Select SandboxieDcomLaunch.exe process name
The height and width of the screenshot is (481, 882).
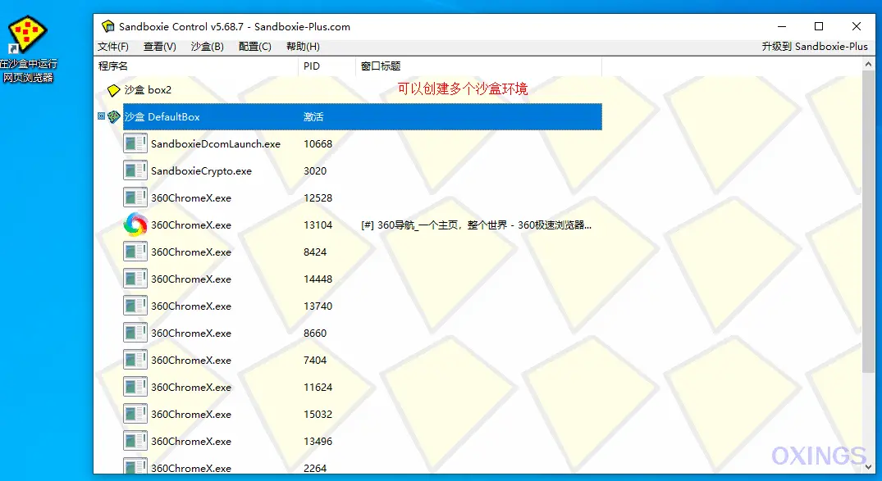click(216, 144)
